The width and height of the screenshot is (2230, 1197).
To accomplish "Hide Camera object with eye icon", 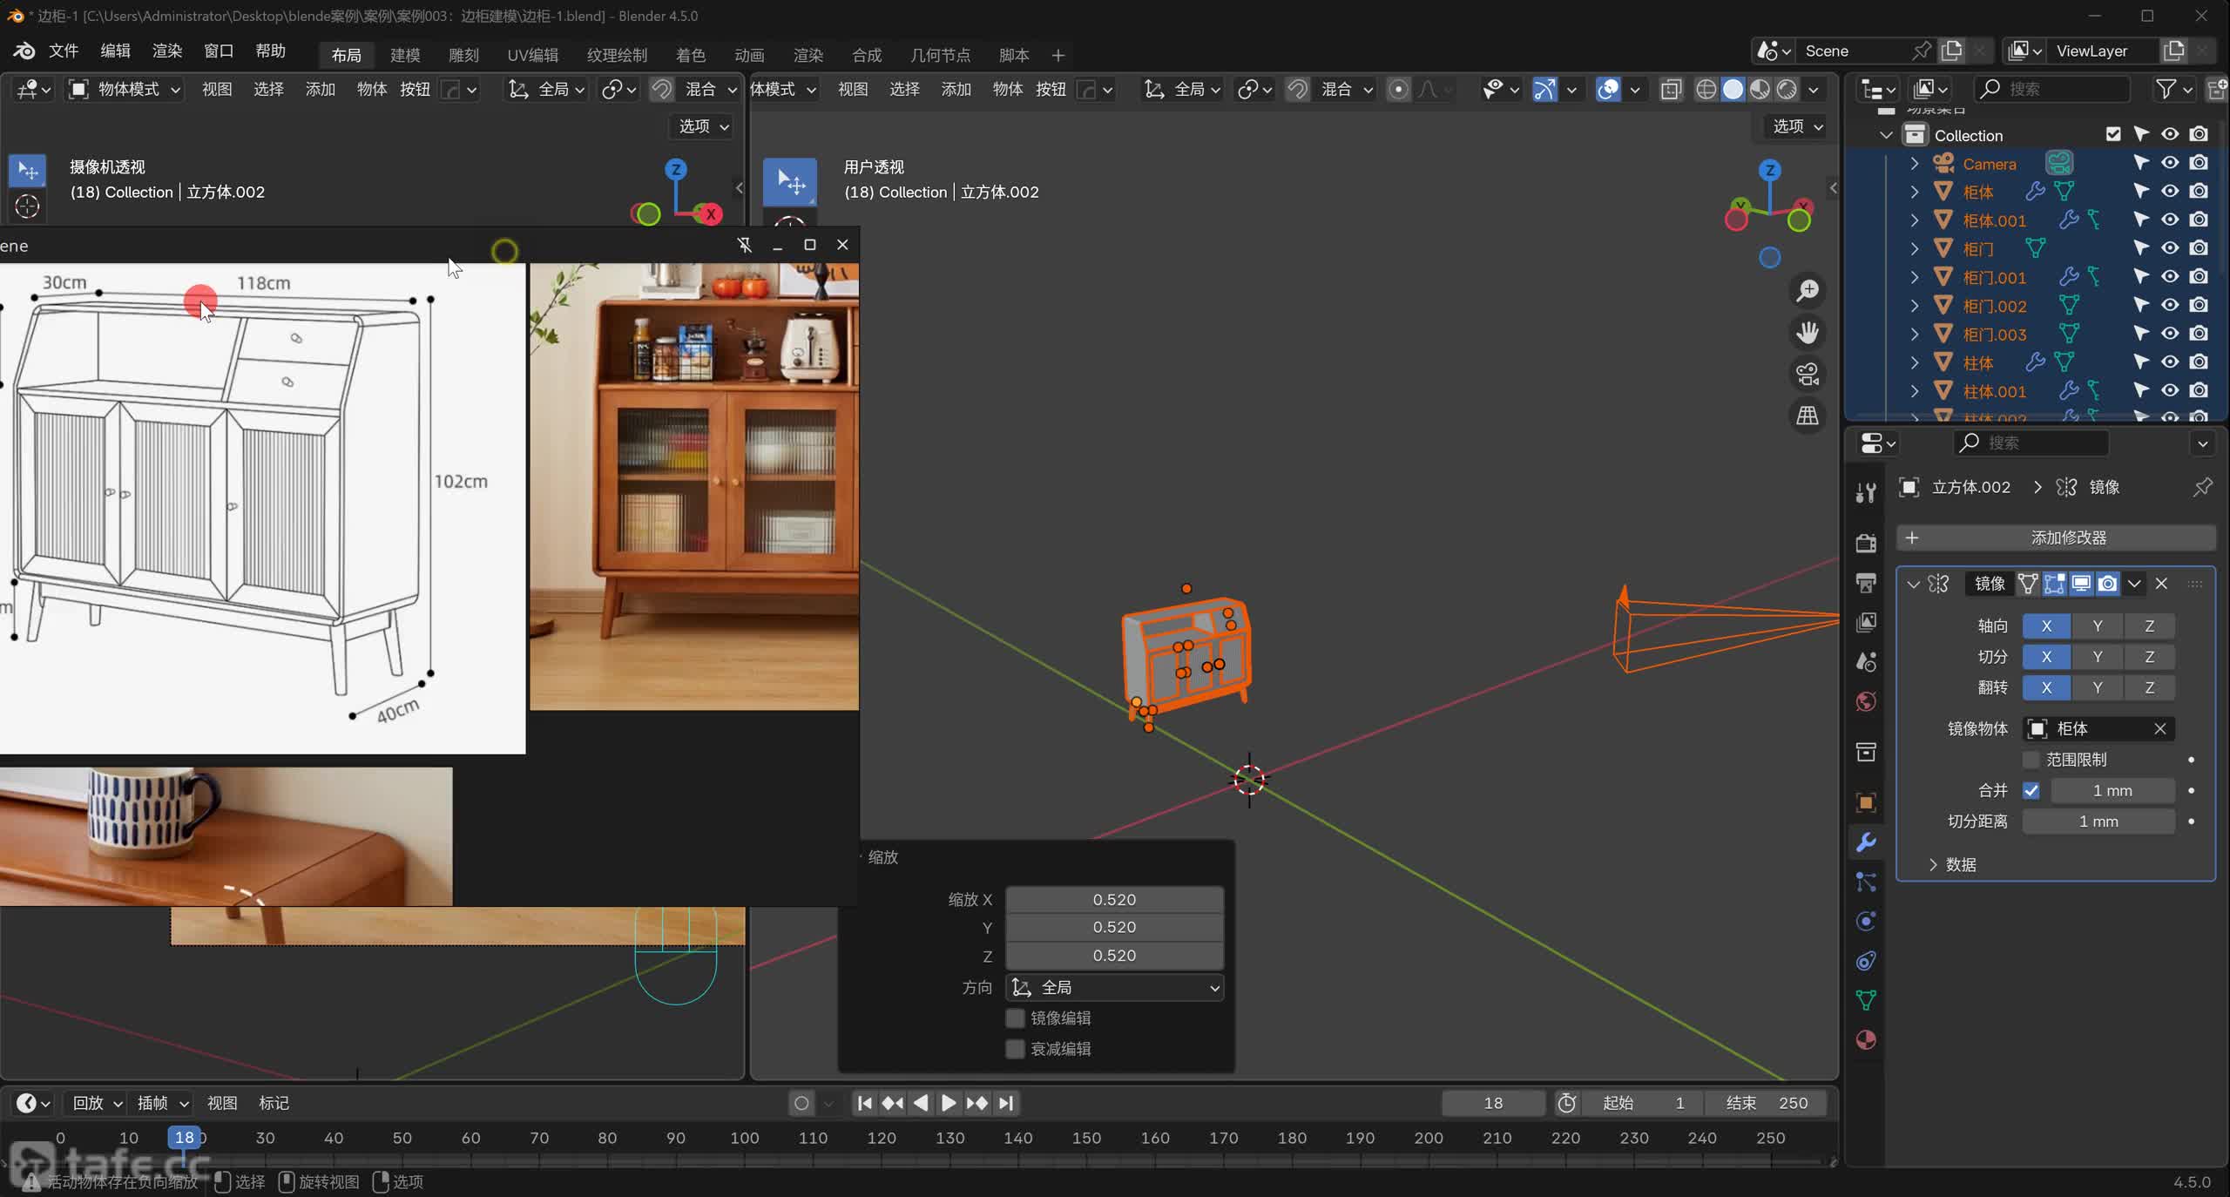I will pos(2170,163).
